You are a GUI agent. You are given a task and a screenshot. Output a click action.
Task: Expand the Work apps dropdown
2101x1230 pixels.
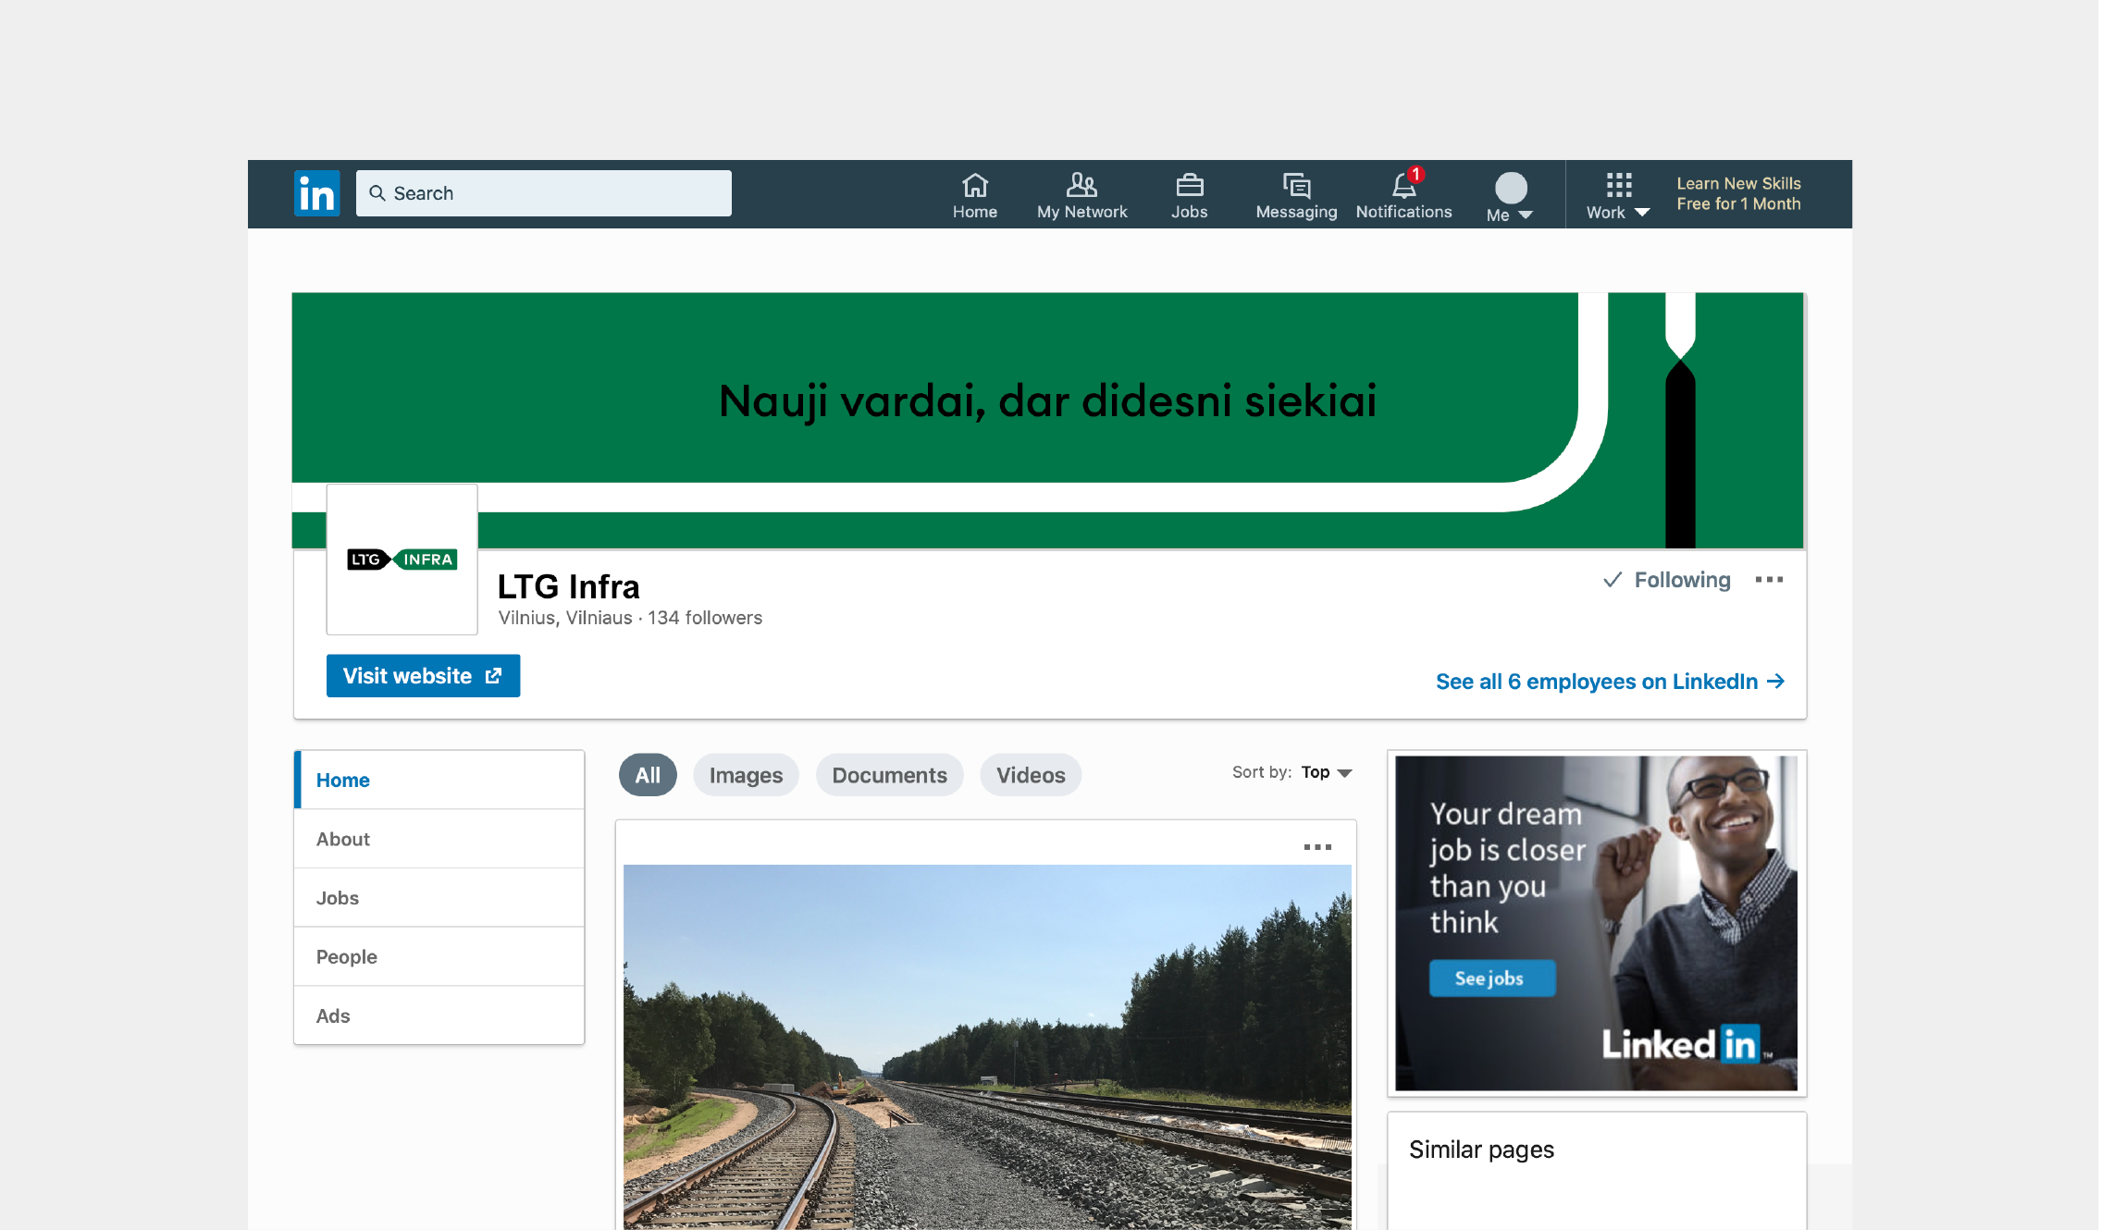(x=1617, y=196)
